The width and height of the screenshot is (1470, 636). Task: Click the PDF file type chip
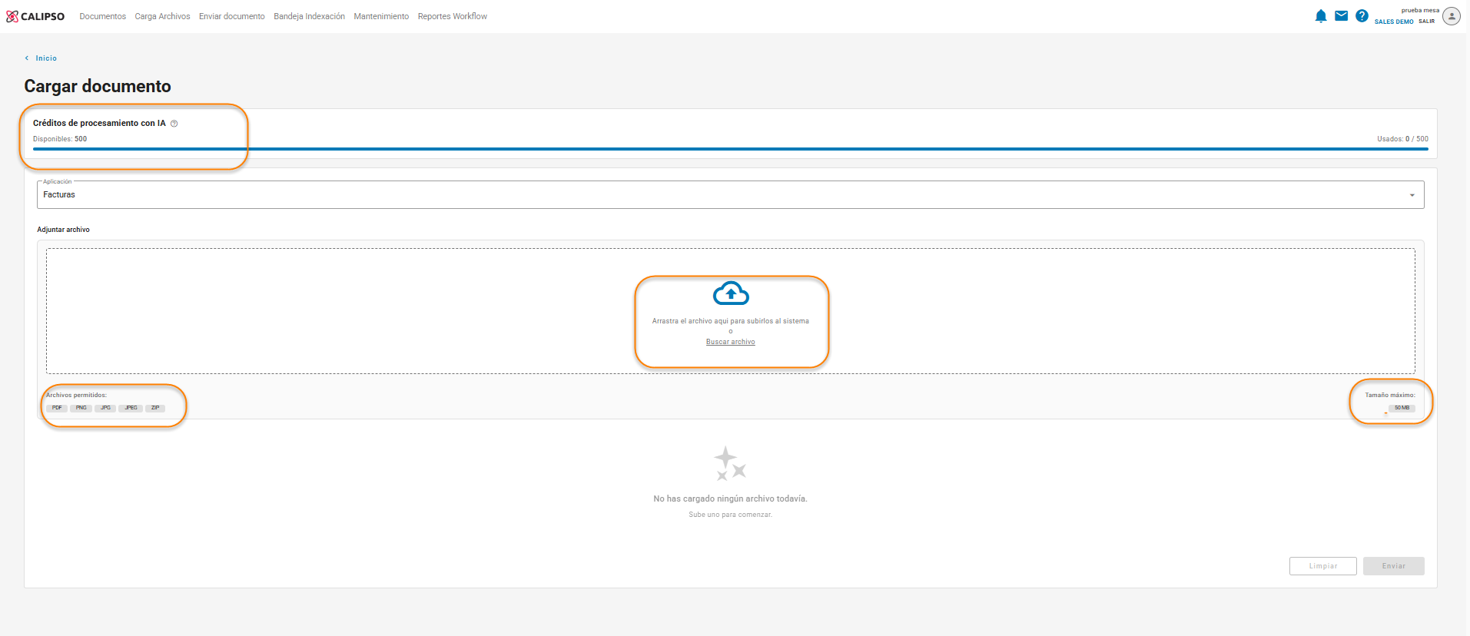(57, 408)
